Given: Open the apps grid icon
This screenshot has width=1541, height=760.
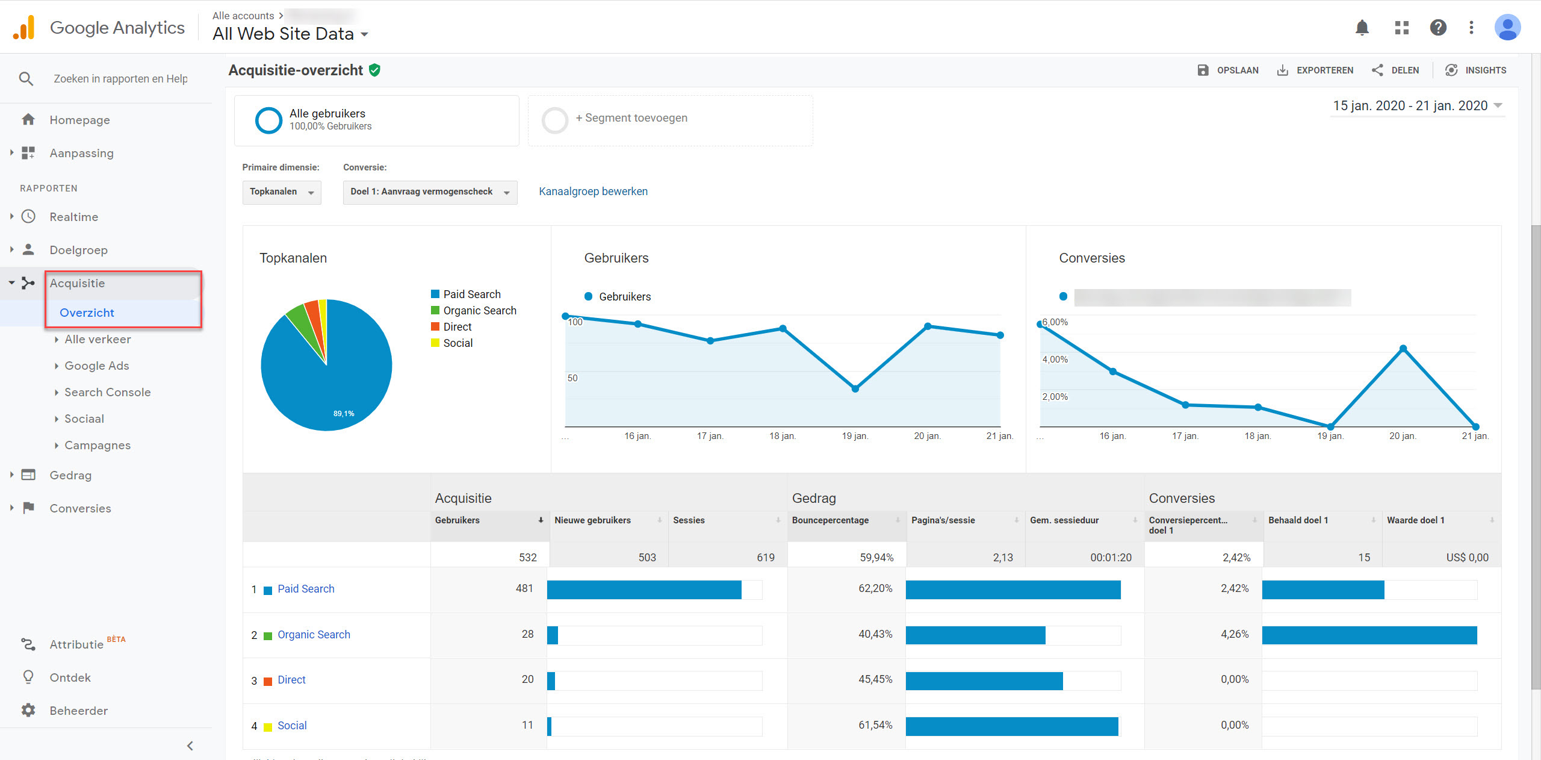Looking at the screenshot, I should click(x=1402, y=28).
